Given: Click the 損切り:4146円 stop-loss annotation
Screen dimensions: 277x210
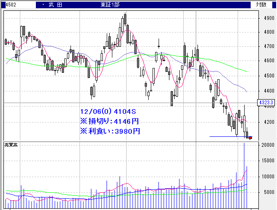Looking at the screenshot, I should [x=110, y=121].
